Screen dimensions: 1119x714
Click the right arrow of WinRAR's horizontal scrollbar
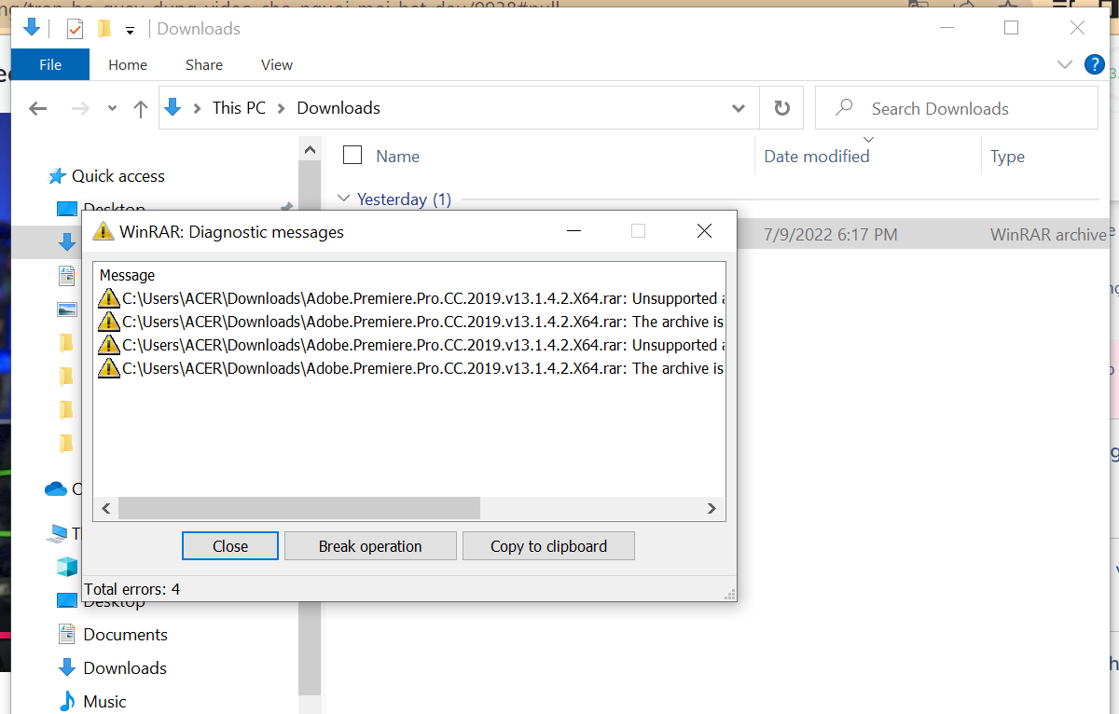point(711,508)
